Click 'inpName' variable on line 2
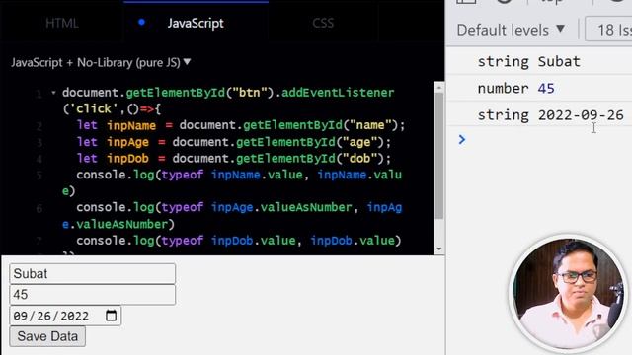 point(131,125)
